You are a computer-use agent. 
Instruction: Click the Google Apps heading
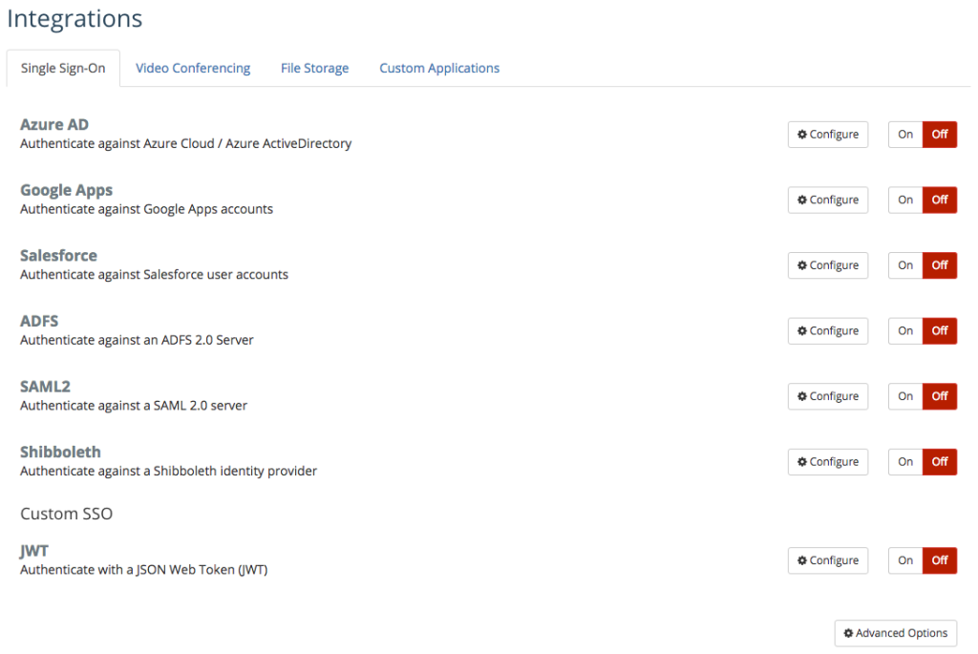pyautogui.click(x=66, y=190)
